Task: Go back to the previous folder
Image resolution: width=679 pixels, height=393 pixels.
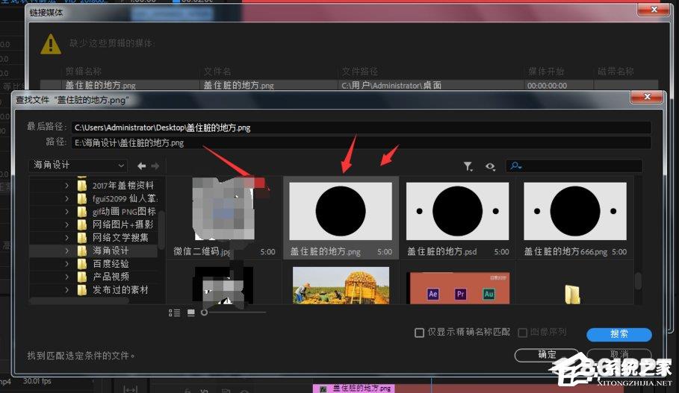Action: click(141, 166)
